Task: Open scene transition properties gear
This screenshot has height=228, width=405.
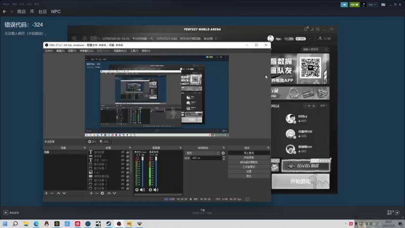Action: click(223, 153)
